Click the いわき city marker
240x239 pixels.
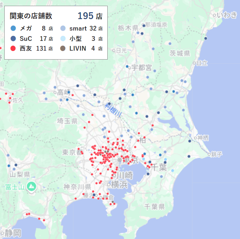215,15
